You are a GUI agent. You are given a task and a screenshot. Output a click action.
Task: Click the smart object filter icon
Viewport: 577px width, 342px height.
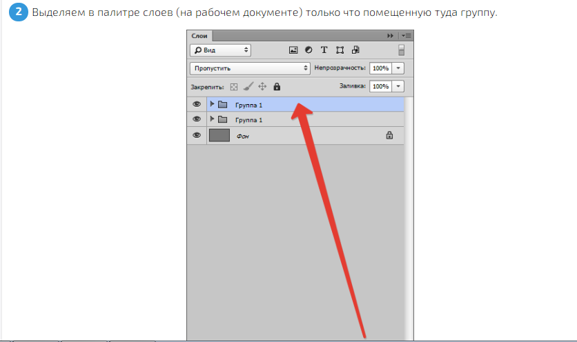point(355,50)
